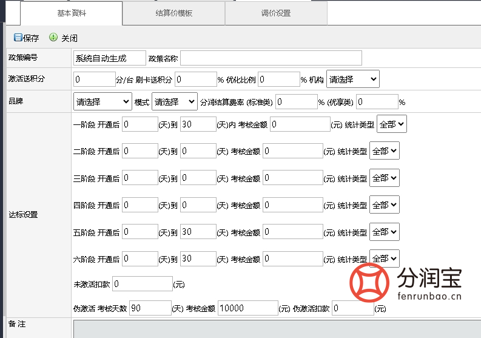Viewport: 481px width, 338px height.
Task: Click 五阶段 开通后 start day field
Action: pyautogui.click(x=140, y=231)
